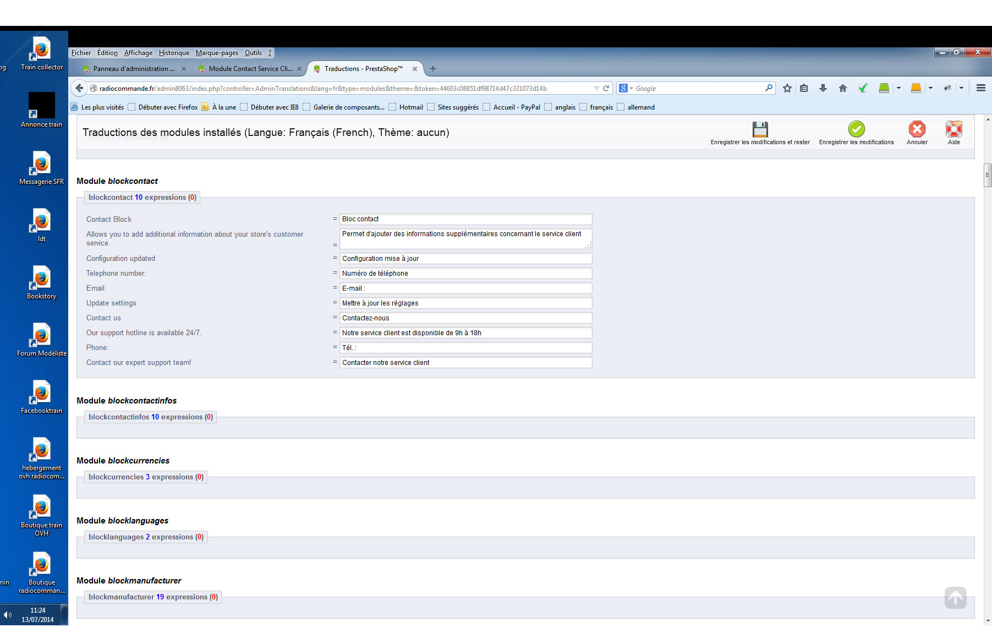The width and height of the screenshot is (992, 633).
Task: Close the Traductions - PrestaShop tab
Action: pos(415,69)
